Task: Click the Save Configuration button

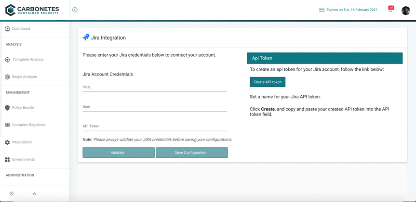Action: (192, 152)
